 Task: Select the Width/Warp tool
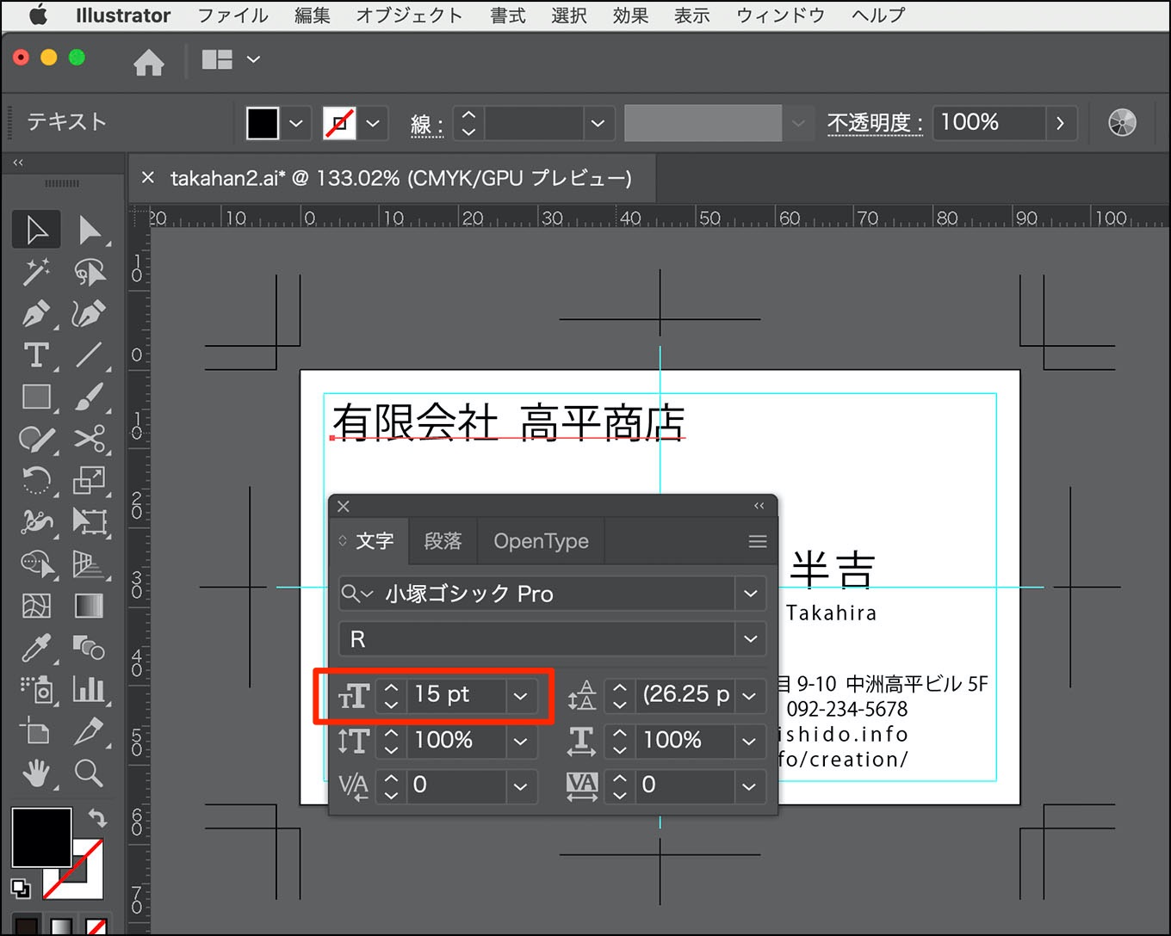pos(36,521)
